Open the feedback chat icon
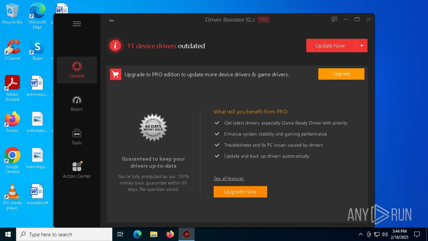Screen dimensions: 428x241 pyautogui.click(x=334, y=19)
